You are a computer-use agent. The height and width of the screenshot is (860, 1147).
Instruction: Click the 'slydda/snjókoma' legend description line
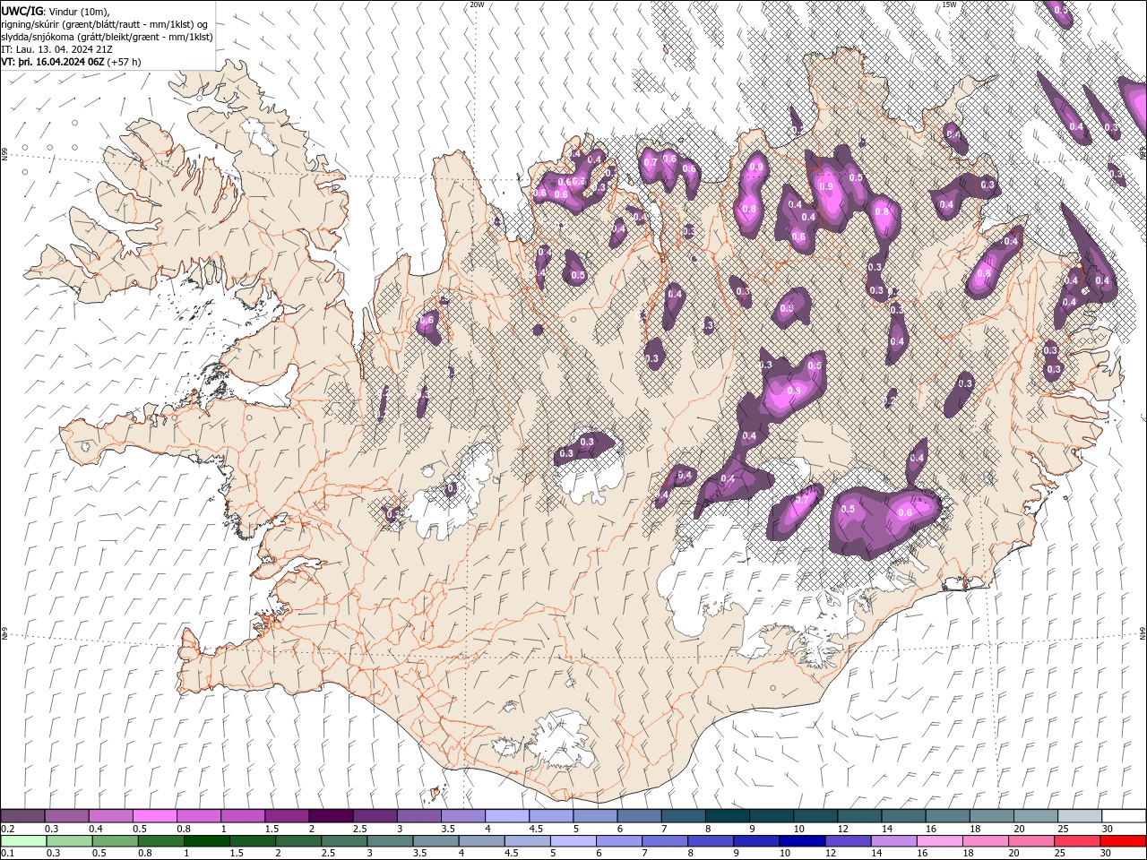pos(108,37)
